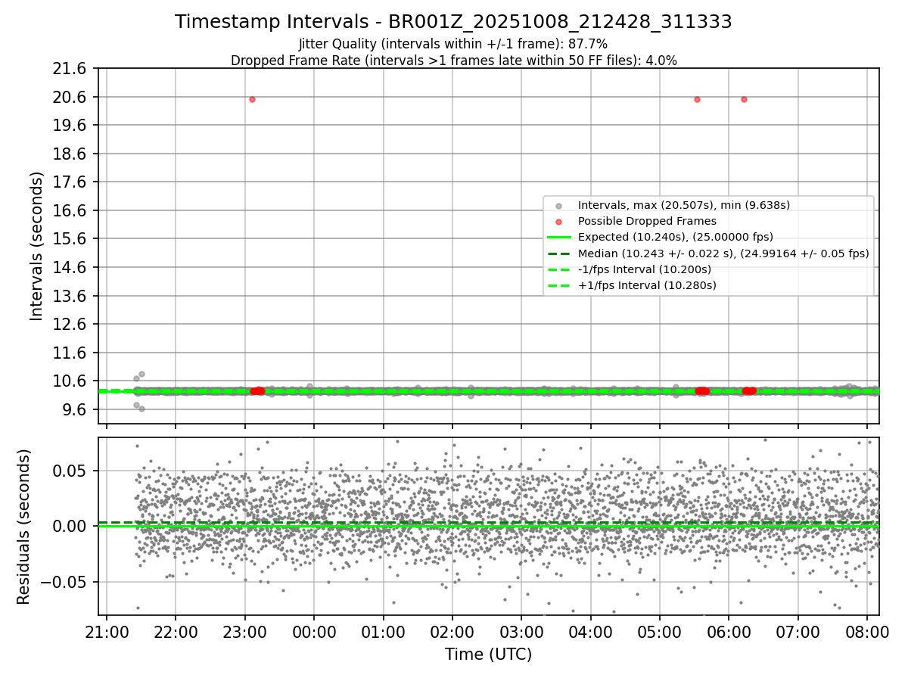Click the red dropped-frame point near 05:30 at 20.5s
The height and width of the screenshot is (681, 908).
(697, 99)
